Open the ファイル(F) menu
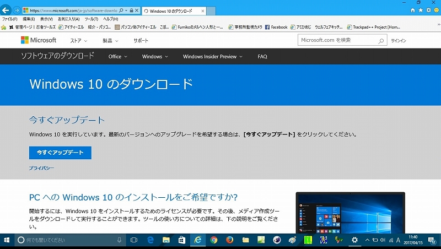 (x=10, y=19)
